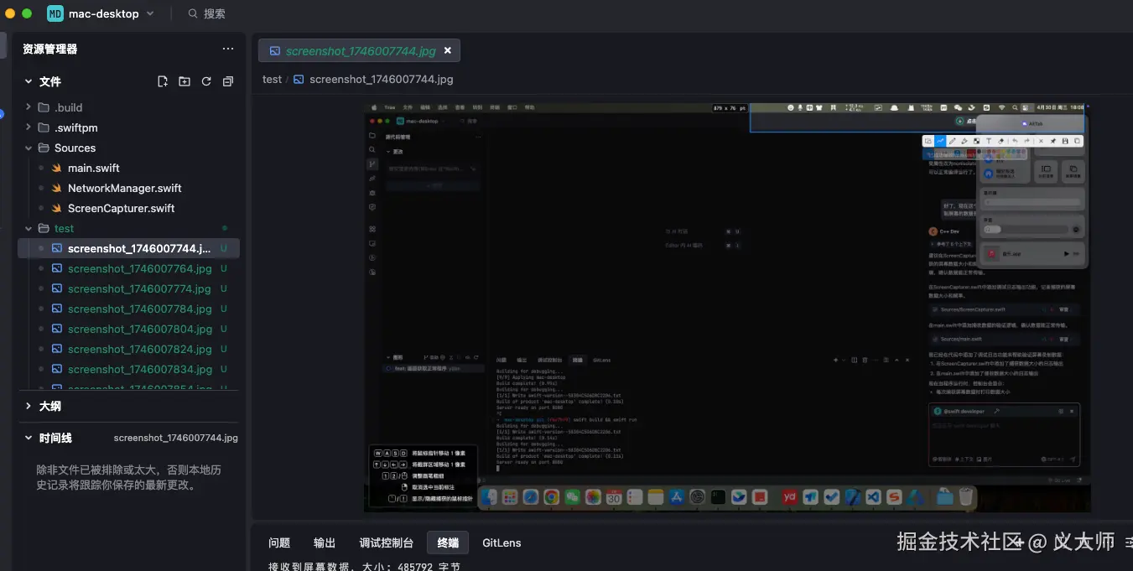Click the New File icon in 文件 header

click(163, 81)
